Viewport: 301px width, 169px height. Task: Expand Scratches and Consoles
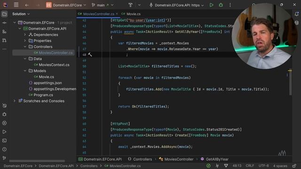(15, 101)
